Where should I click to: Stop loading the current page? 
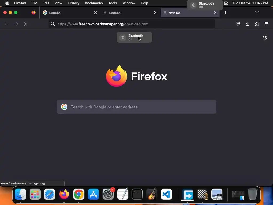tap(26, 24)
